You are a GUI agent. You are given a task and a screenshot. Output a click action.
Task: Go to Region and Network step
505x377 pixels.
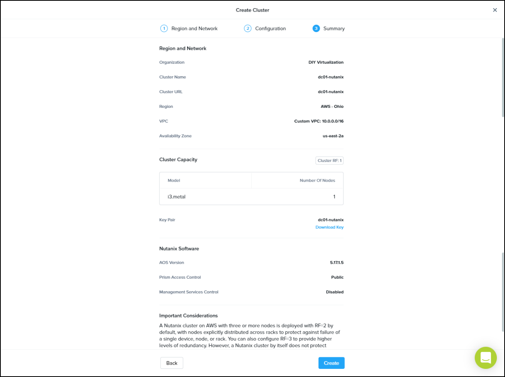(x=194, y=29)
